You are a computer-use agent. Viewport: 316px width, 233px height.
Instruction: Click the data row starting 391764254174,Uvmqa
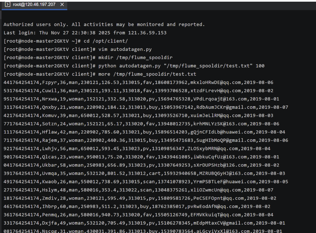pos(144,174)
